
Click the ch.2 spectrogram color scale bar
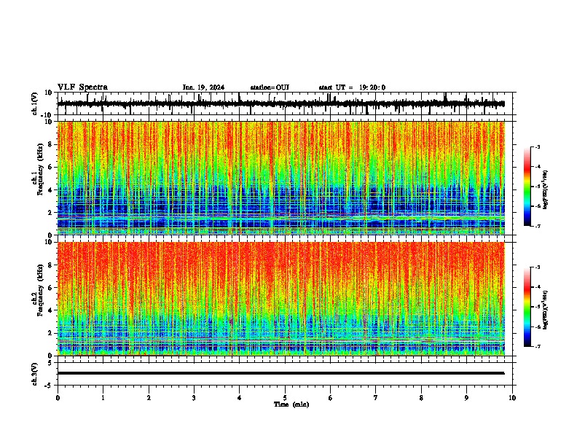[x=527, y=307]
